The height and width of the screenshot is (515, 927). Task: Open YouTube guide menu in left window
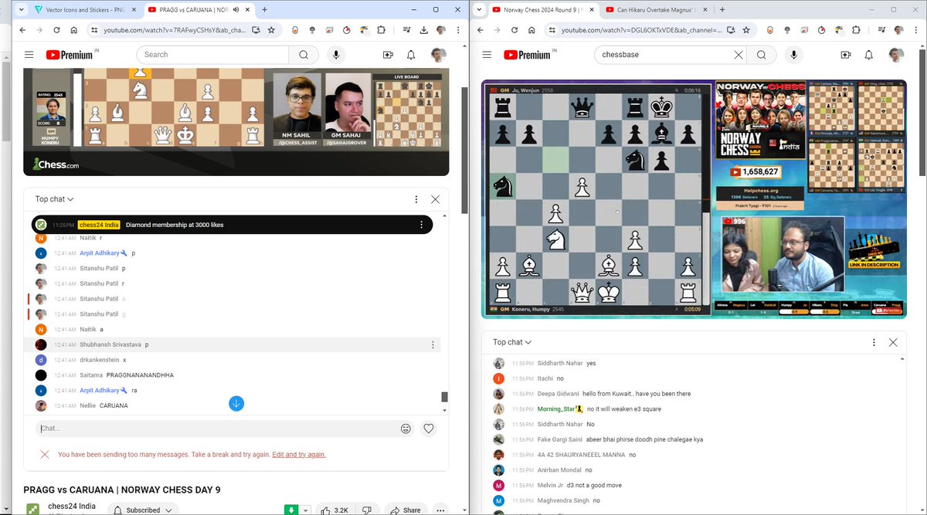point(29,55)
